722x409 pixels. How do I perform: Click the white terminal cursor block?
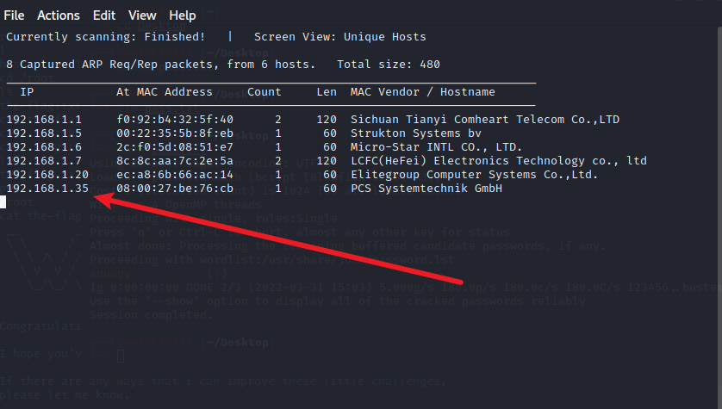[x=3, y=202]
